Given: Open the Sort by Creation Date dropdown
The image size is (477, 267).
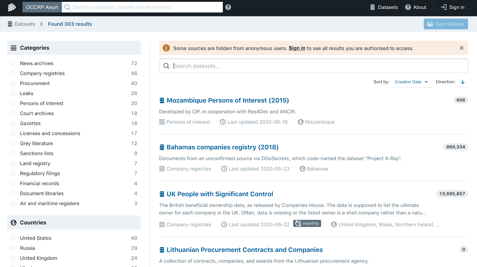Looking at the screenshot, I should (411, 82).
